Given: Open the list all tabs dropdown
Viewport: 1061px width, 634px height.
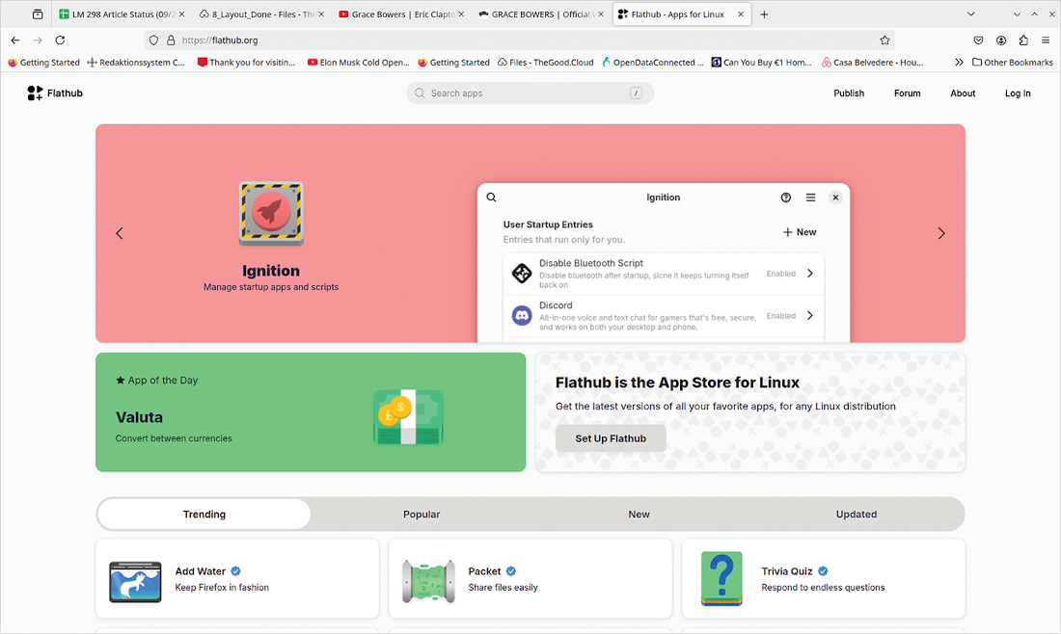Looking at the screenshot, I should click(x=1017, y=14).
